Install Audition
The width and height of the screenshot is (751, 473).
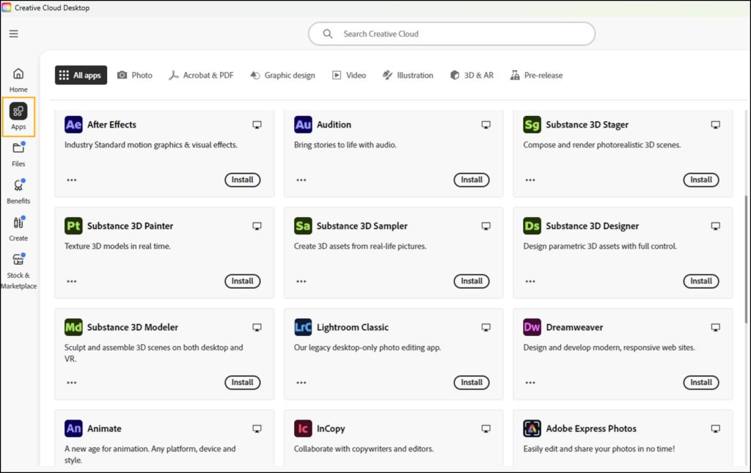tap(472, 180)
